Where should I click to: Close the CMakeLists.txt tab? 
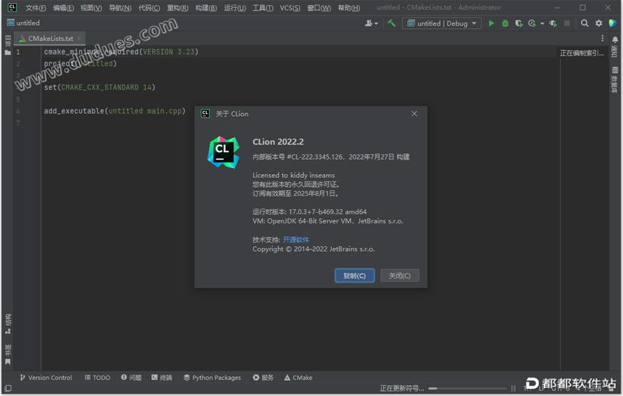click(79, 38)
